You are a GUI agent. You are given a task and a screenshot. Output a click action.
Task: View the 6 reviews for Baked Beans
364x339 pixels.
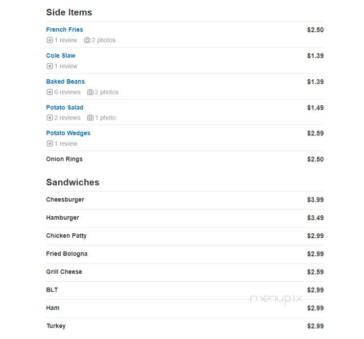pos(67,92)
